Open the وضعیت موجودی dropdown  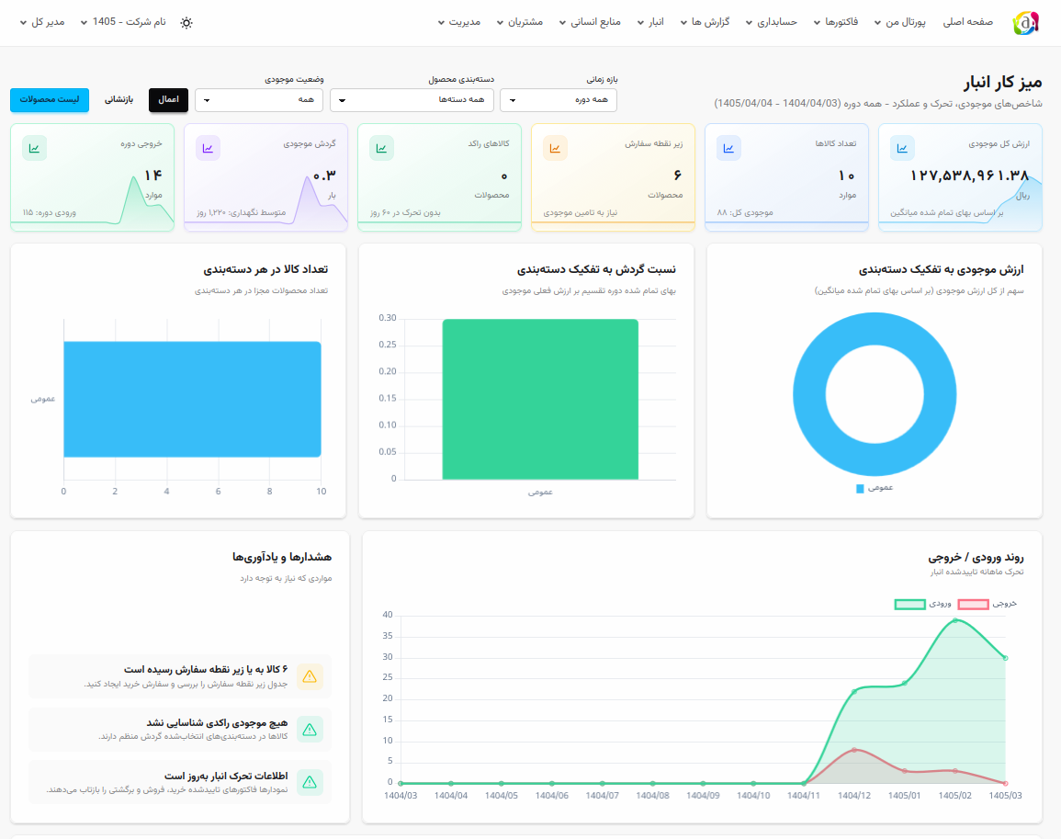click(259, 100)
